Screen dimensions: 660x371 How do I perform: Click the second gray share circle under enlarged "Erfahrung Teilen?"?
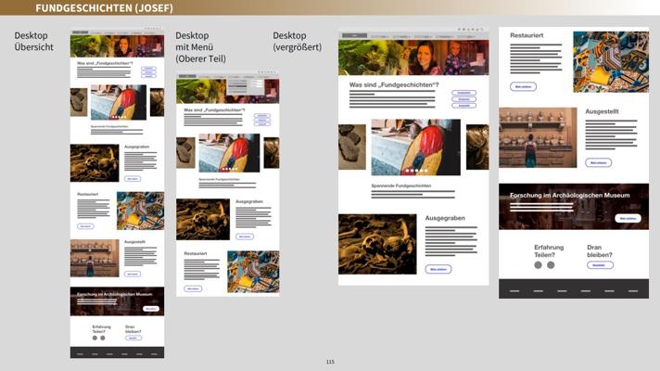(x=551, y=265)
